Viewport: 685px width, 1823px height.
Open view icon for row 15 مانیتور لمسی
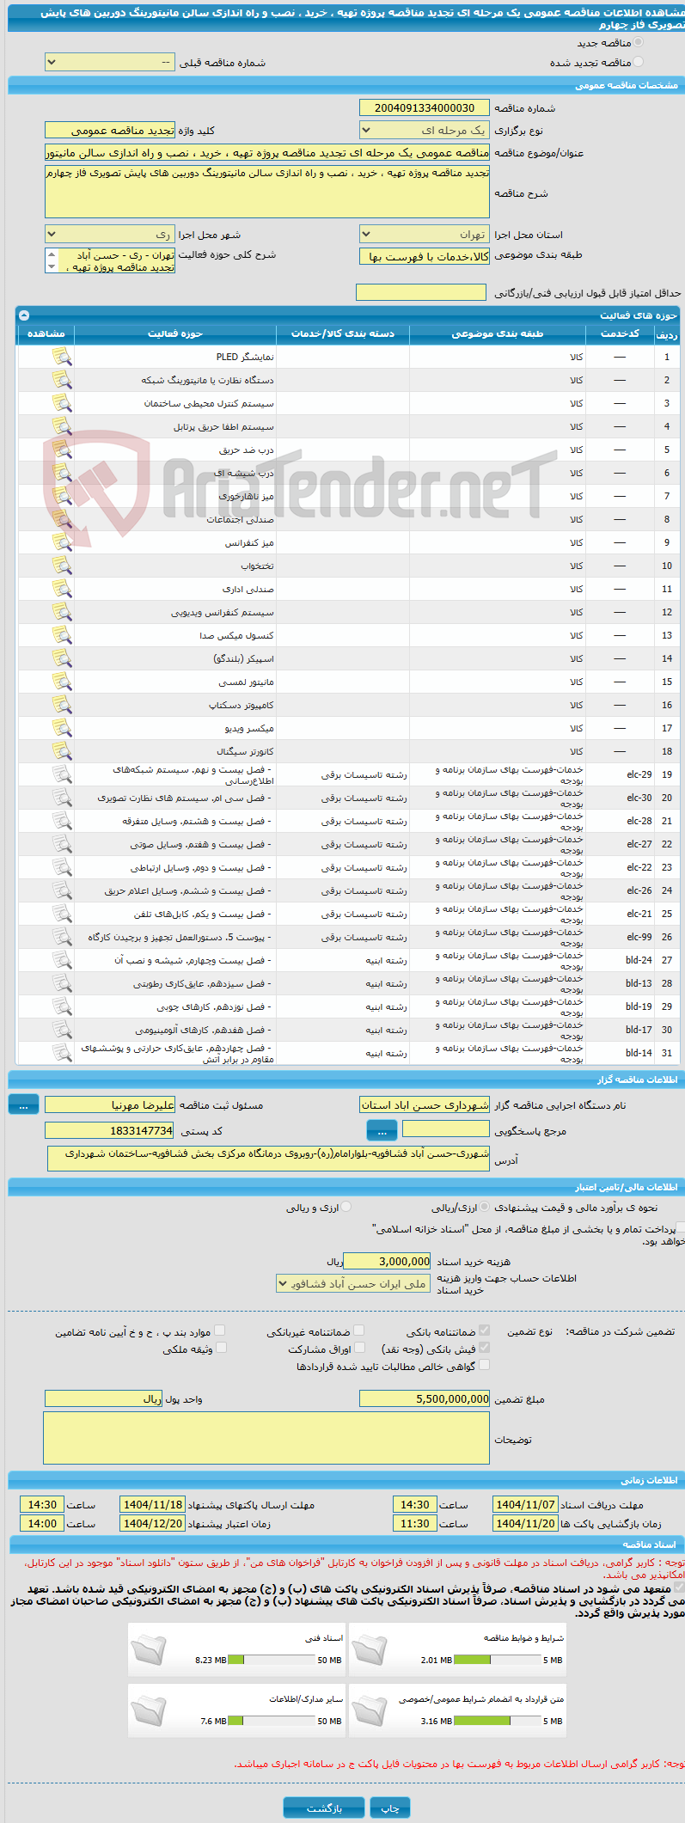(x=62, y=682)
